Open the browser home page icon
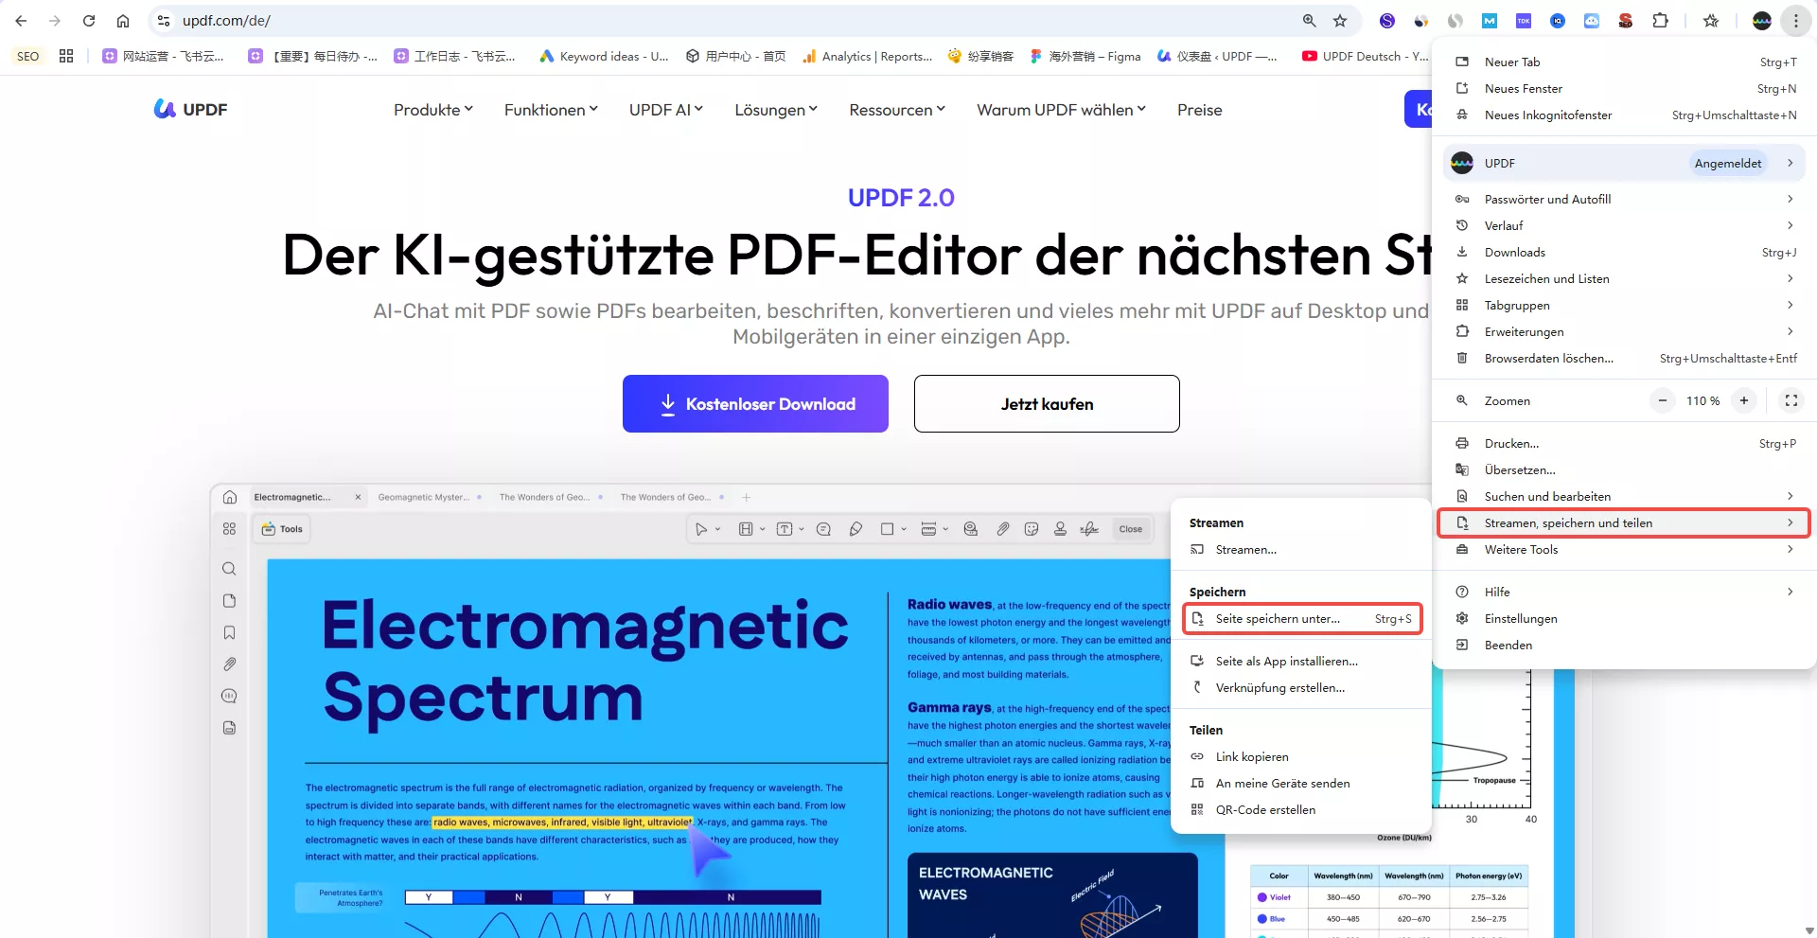The width and height of the screenshot is (1817, 938). (123, 21)
